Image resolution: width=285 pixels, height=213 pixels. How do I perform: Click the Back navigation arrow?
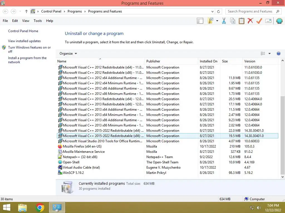pos(6,11)
